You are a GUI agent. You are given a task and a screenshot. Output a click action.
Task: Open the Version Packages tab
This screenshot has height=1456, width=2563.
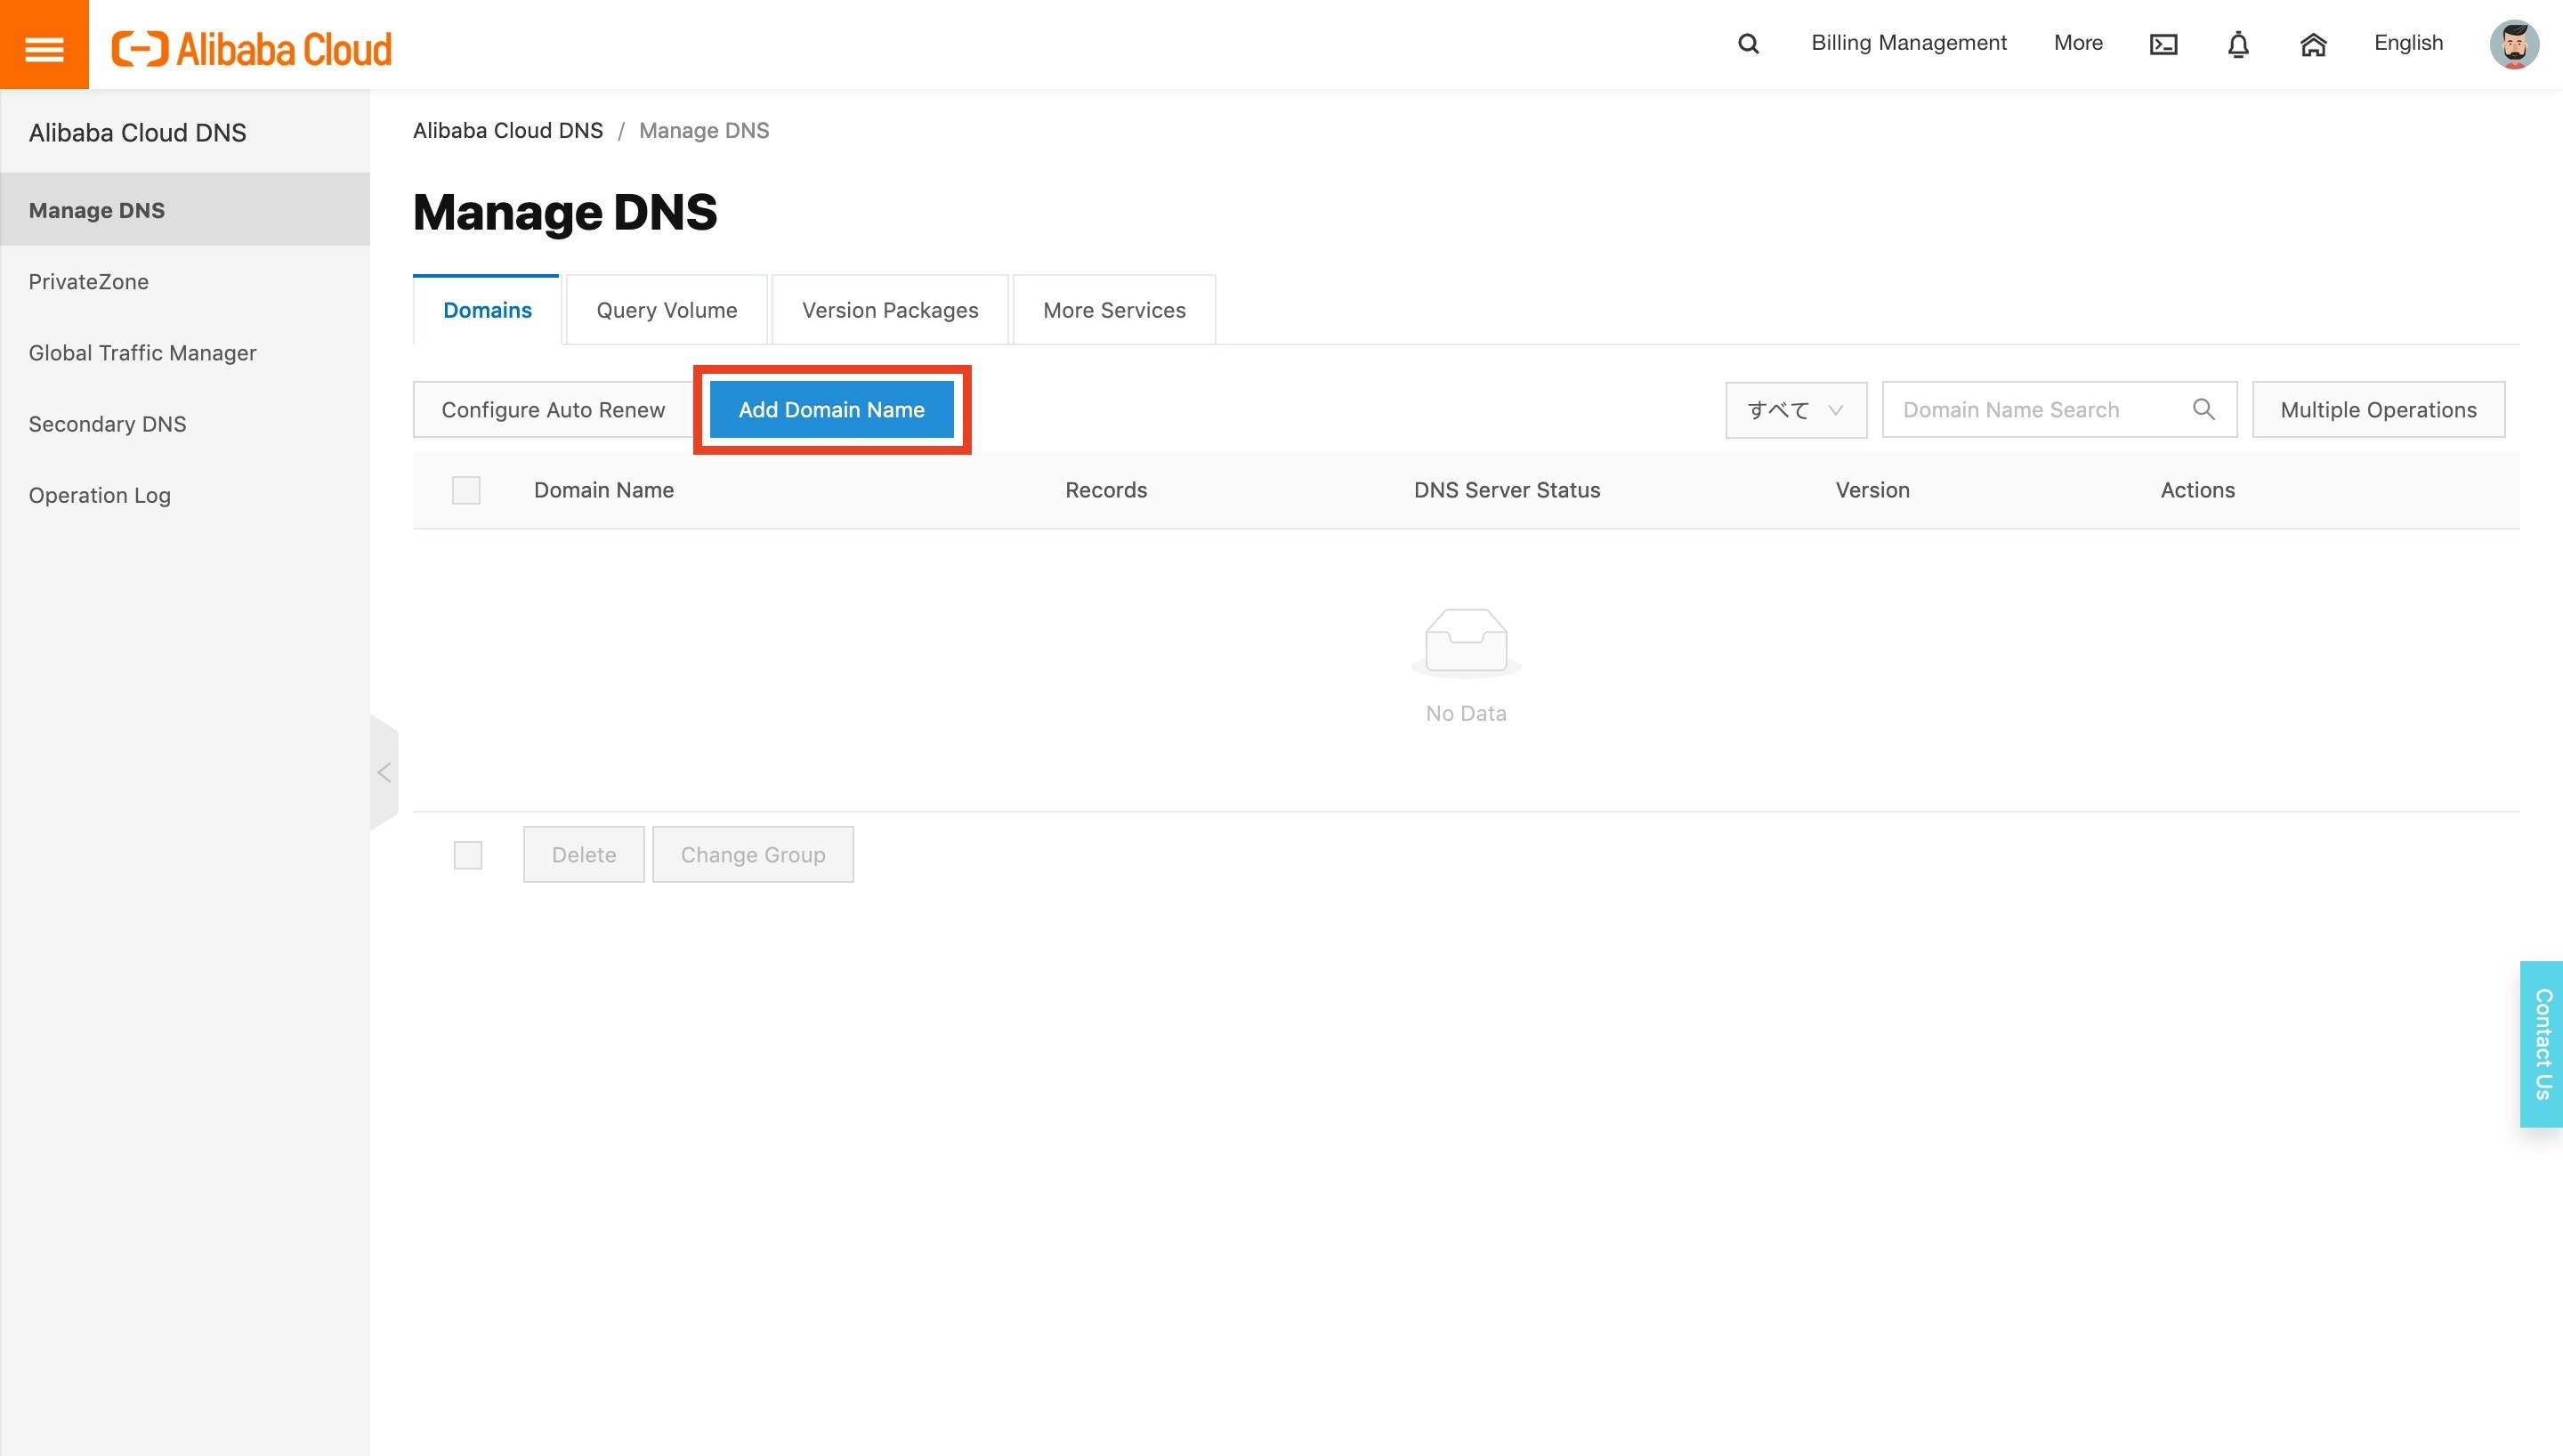coord(890,310)
